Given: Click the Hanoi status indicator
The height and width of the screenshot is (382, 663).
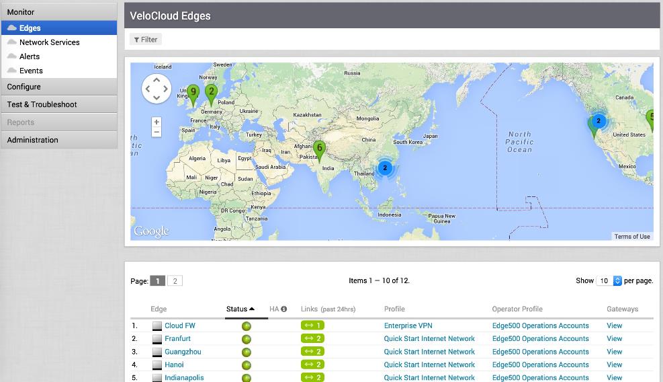Looking at the screenshot, I should coord(246,365).
